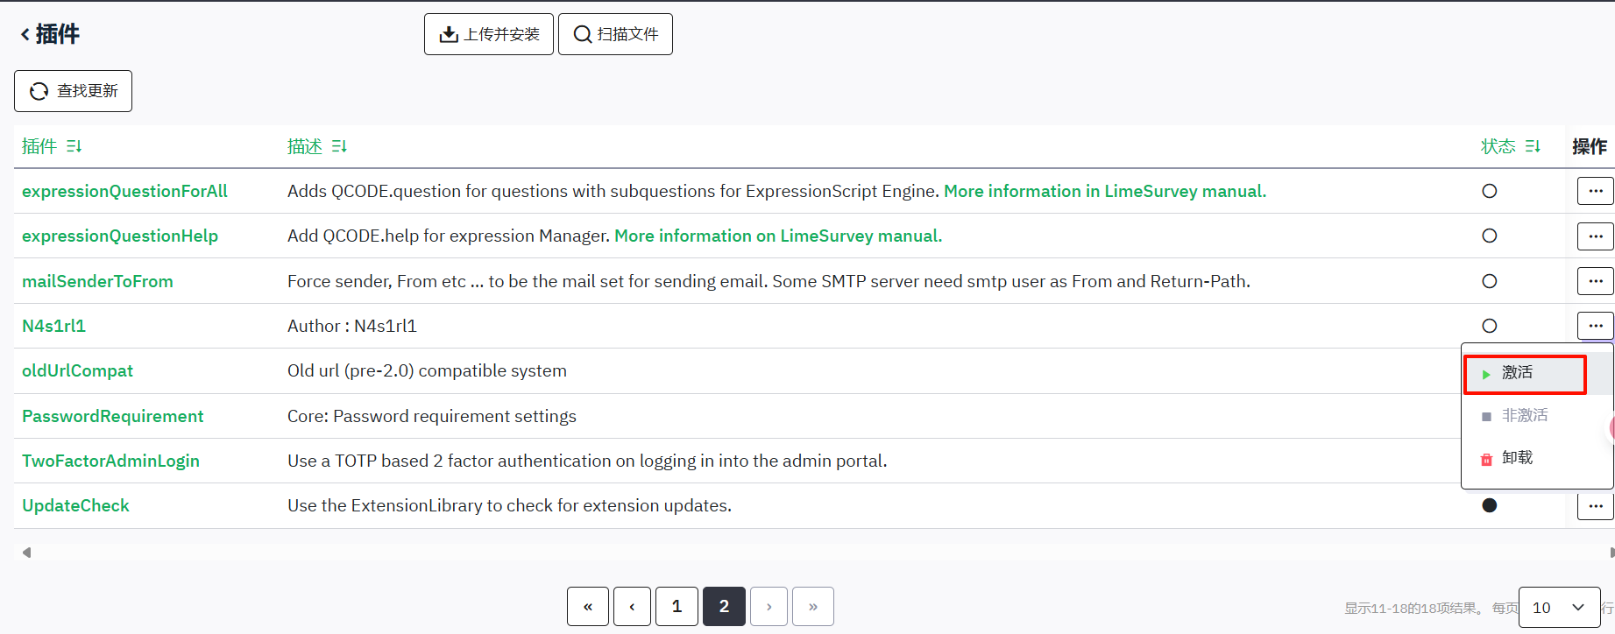
Task: Click 'Core: Password requirement settings' text
Action: click(x=432, y=416)
